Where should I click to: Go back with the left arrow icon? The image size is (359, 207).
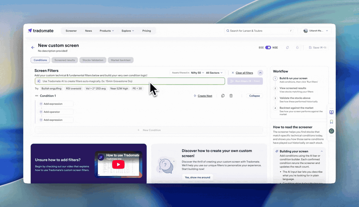pos(33,48)
